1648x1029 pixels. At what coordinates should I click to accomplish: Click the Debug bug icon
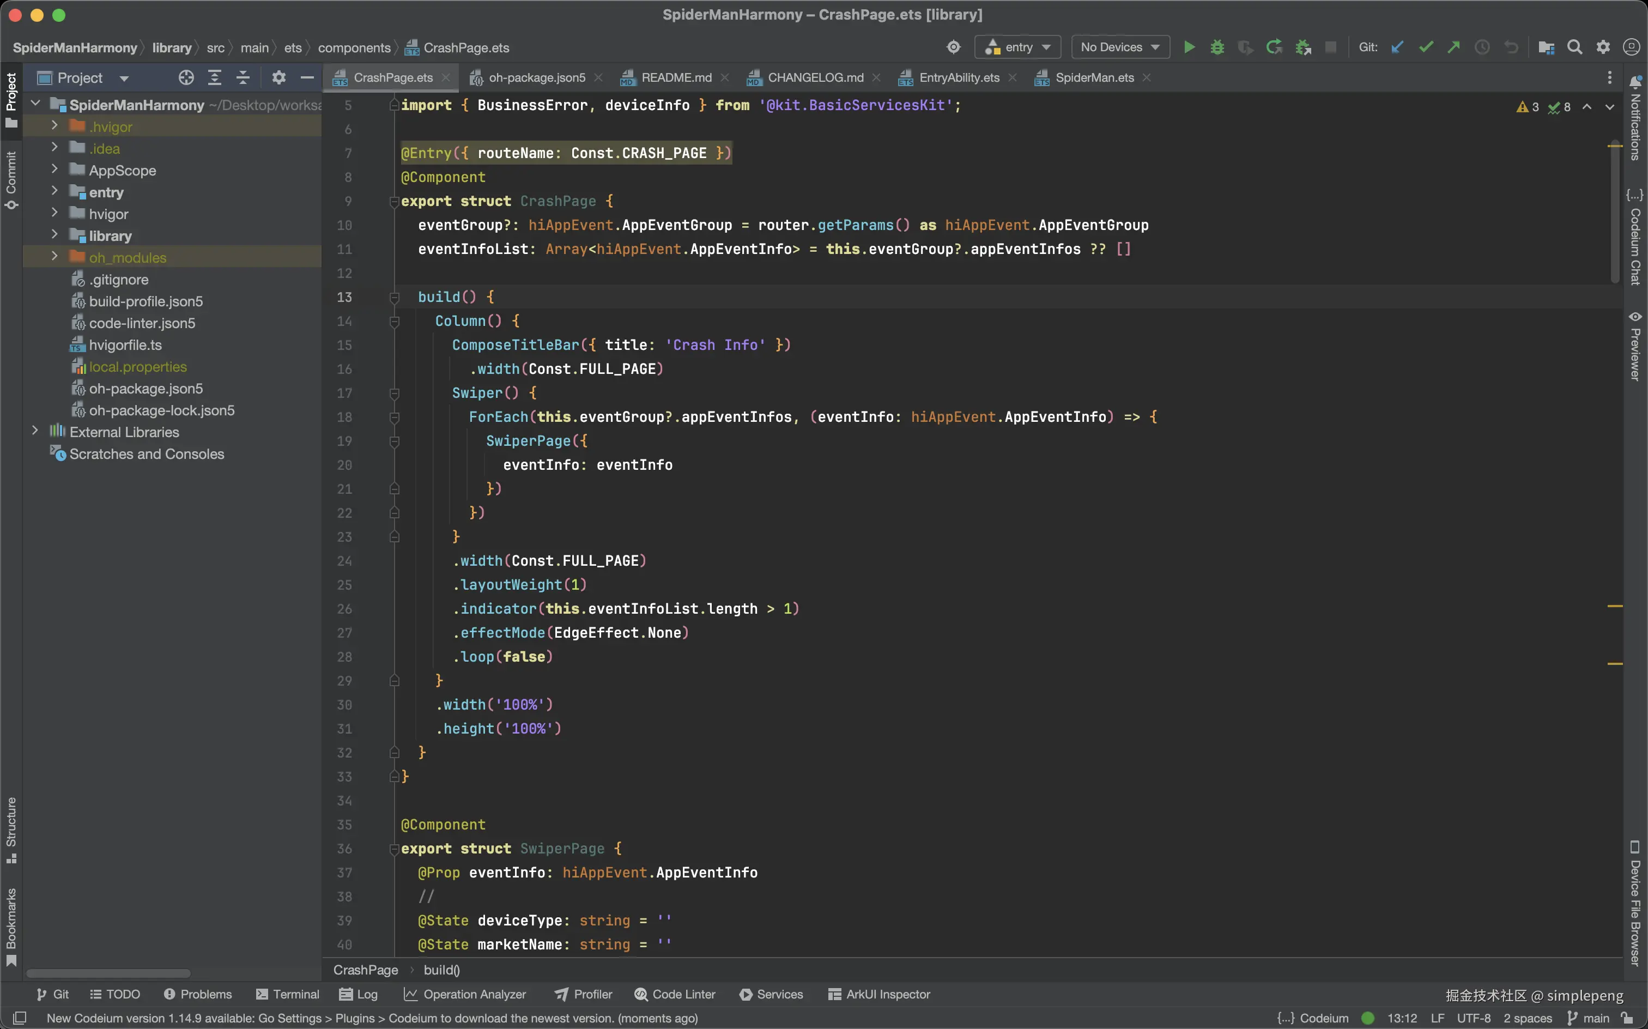[1216, 47]
